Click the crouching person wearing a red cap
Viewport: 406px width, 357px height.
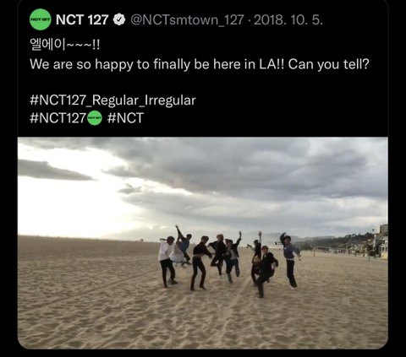click(265, 271)
